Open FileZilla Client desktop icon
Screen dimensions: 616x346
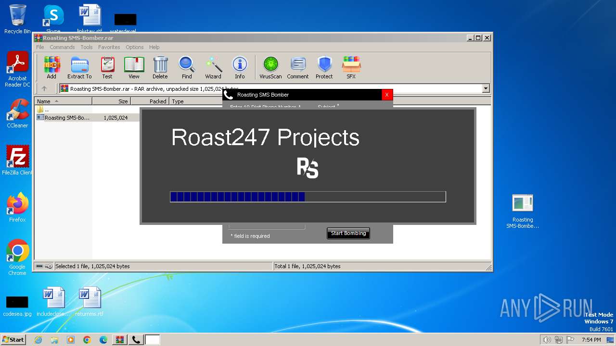click(17, 160)
